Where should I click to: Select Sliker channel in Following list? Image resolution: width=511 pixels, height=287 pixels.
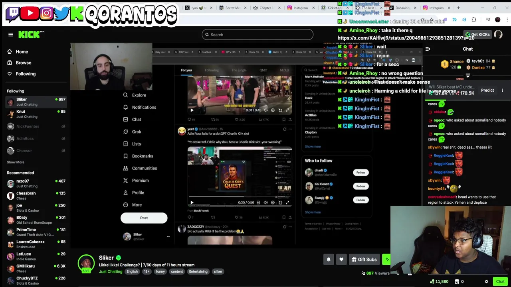pos(36,102)
